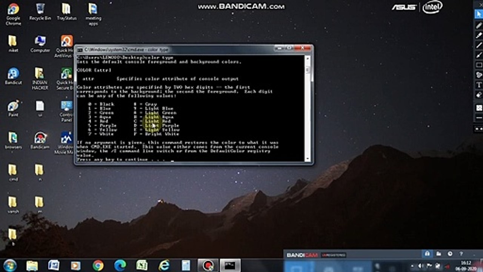Open Google Chrome desktop shortcut
The image size is (483, 272).
coord(13,14)
